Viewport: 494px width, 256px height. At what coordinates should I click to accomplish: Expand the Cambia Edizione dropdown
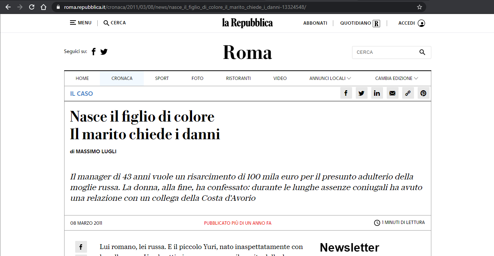pyautogui.click(x=396, y=78)
